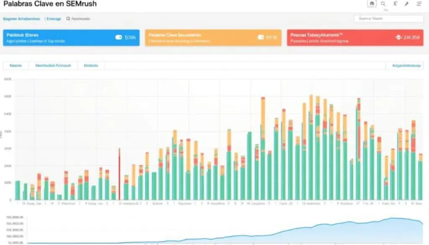Select the second tab ending in Primush

tap(53, 66)
